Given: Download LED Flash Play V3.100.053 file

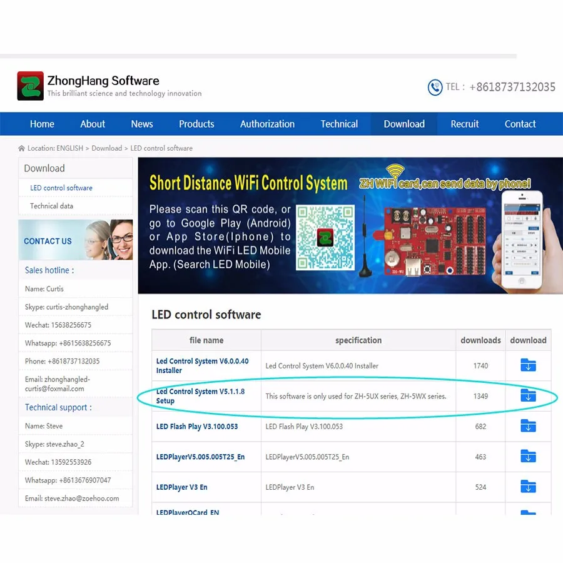Looking at the screenshot, I should pyautogui.click(x=528, y=426).
